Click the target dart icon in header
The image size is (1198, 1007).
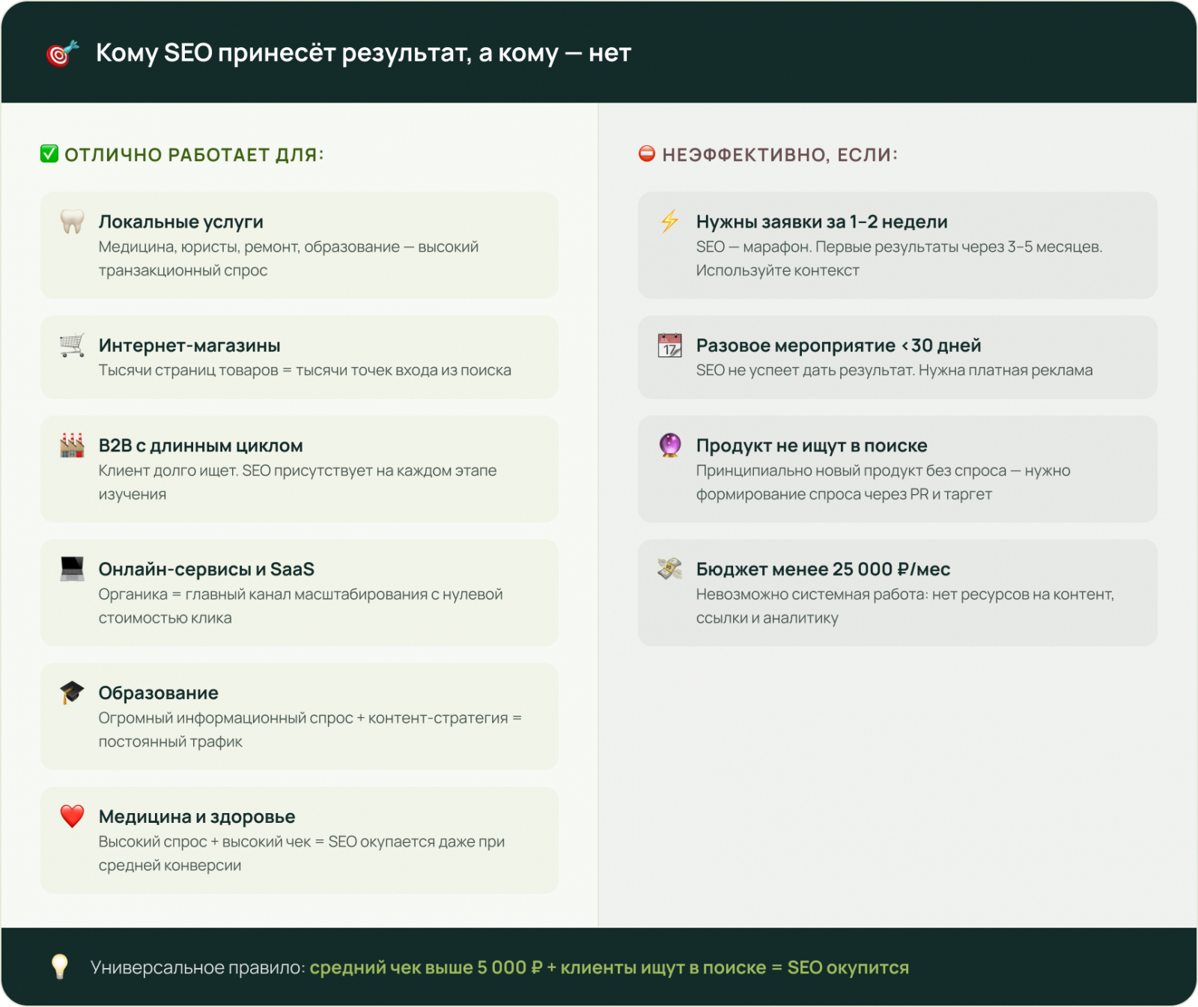click(62, 53)
